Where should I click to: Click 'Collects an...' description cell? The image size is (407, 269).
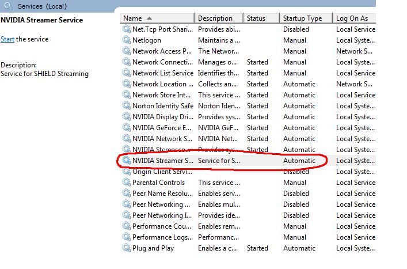[x=217, y=84]
